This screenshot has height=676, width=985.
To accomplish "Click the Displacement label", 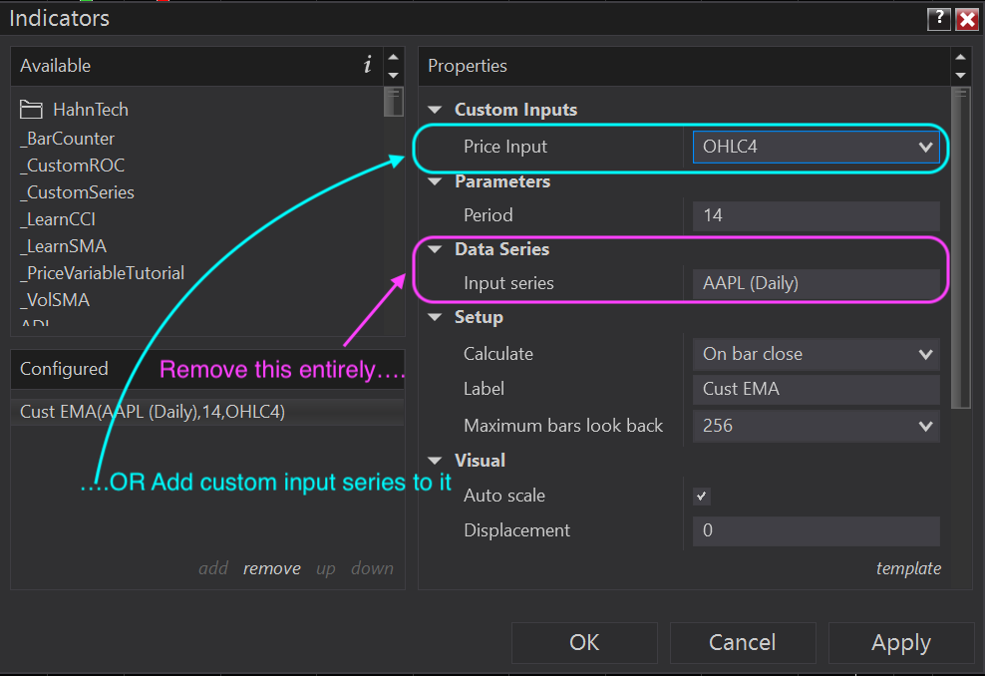I will point(517,530).
